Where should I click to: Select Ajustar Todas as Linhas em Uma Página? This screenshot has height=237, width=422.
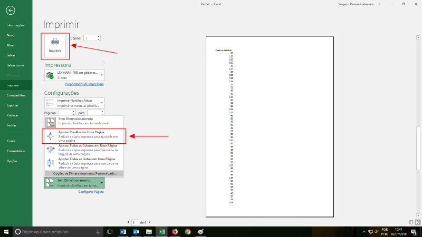coord(84,163)
